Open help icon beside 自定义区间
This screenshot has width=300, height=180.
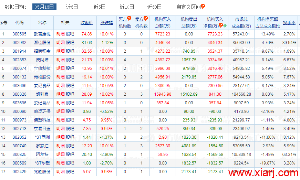point(203,6)
